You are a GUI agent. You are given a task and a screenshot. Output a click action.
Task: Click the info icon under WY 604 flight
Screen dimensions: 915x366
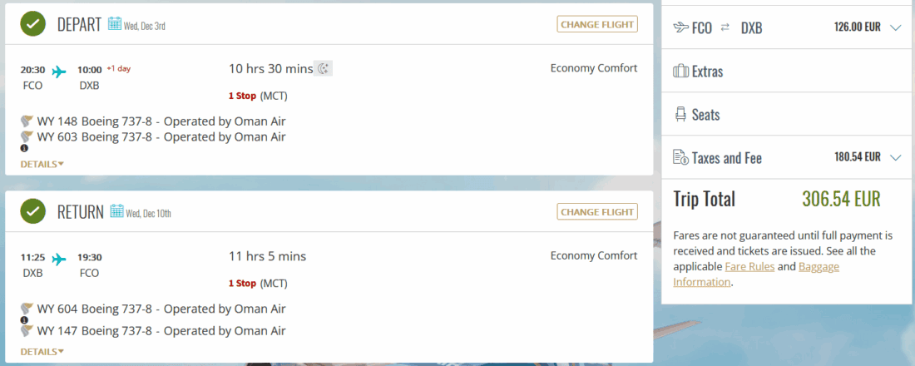click(24, 319)
